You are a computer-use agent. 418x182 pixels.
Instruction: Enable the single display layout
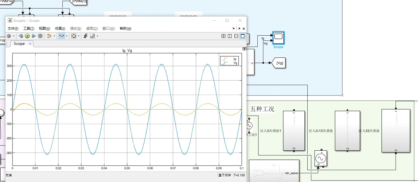(242, 36)
